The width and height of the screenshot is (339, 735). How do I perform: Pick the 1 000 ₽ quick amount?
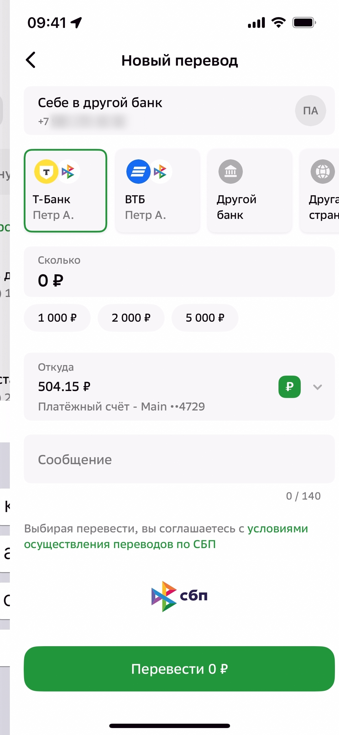(57, 318)
